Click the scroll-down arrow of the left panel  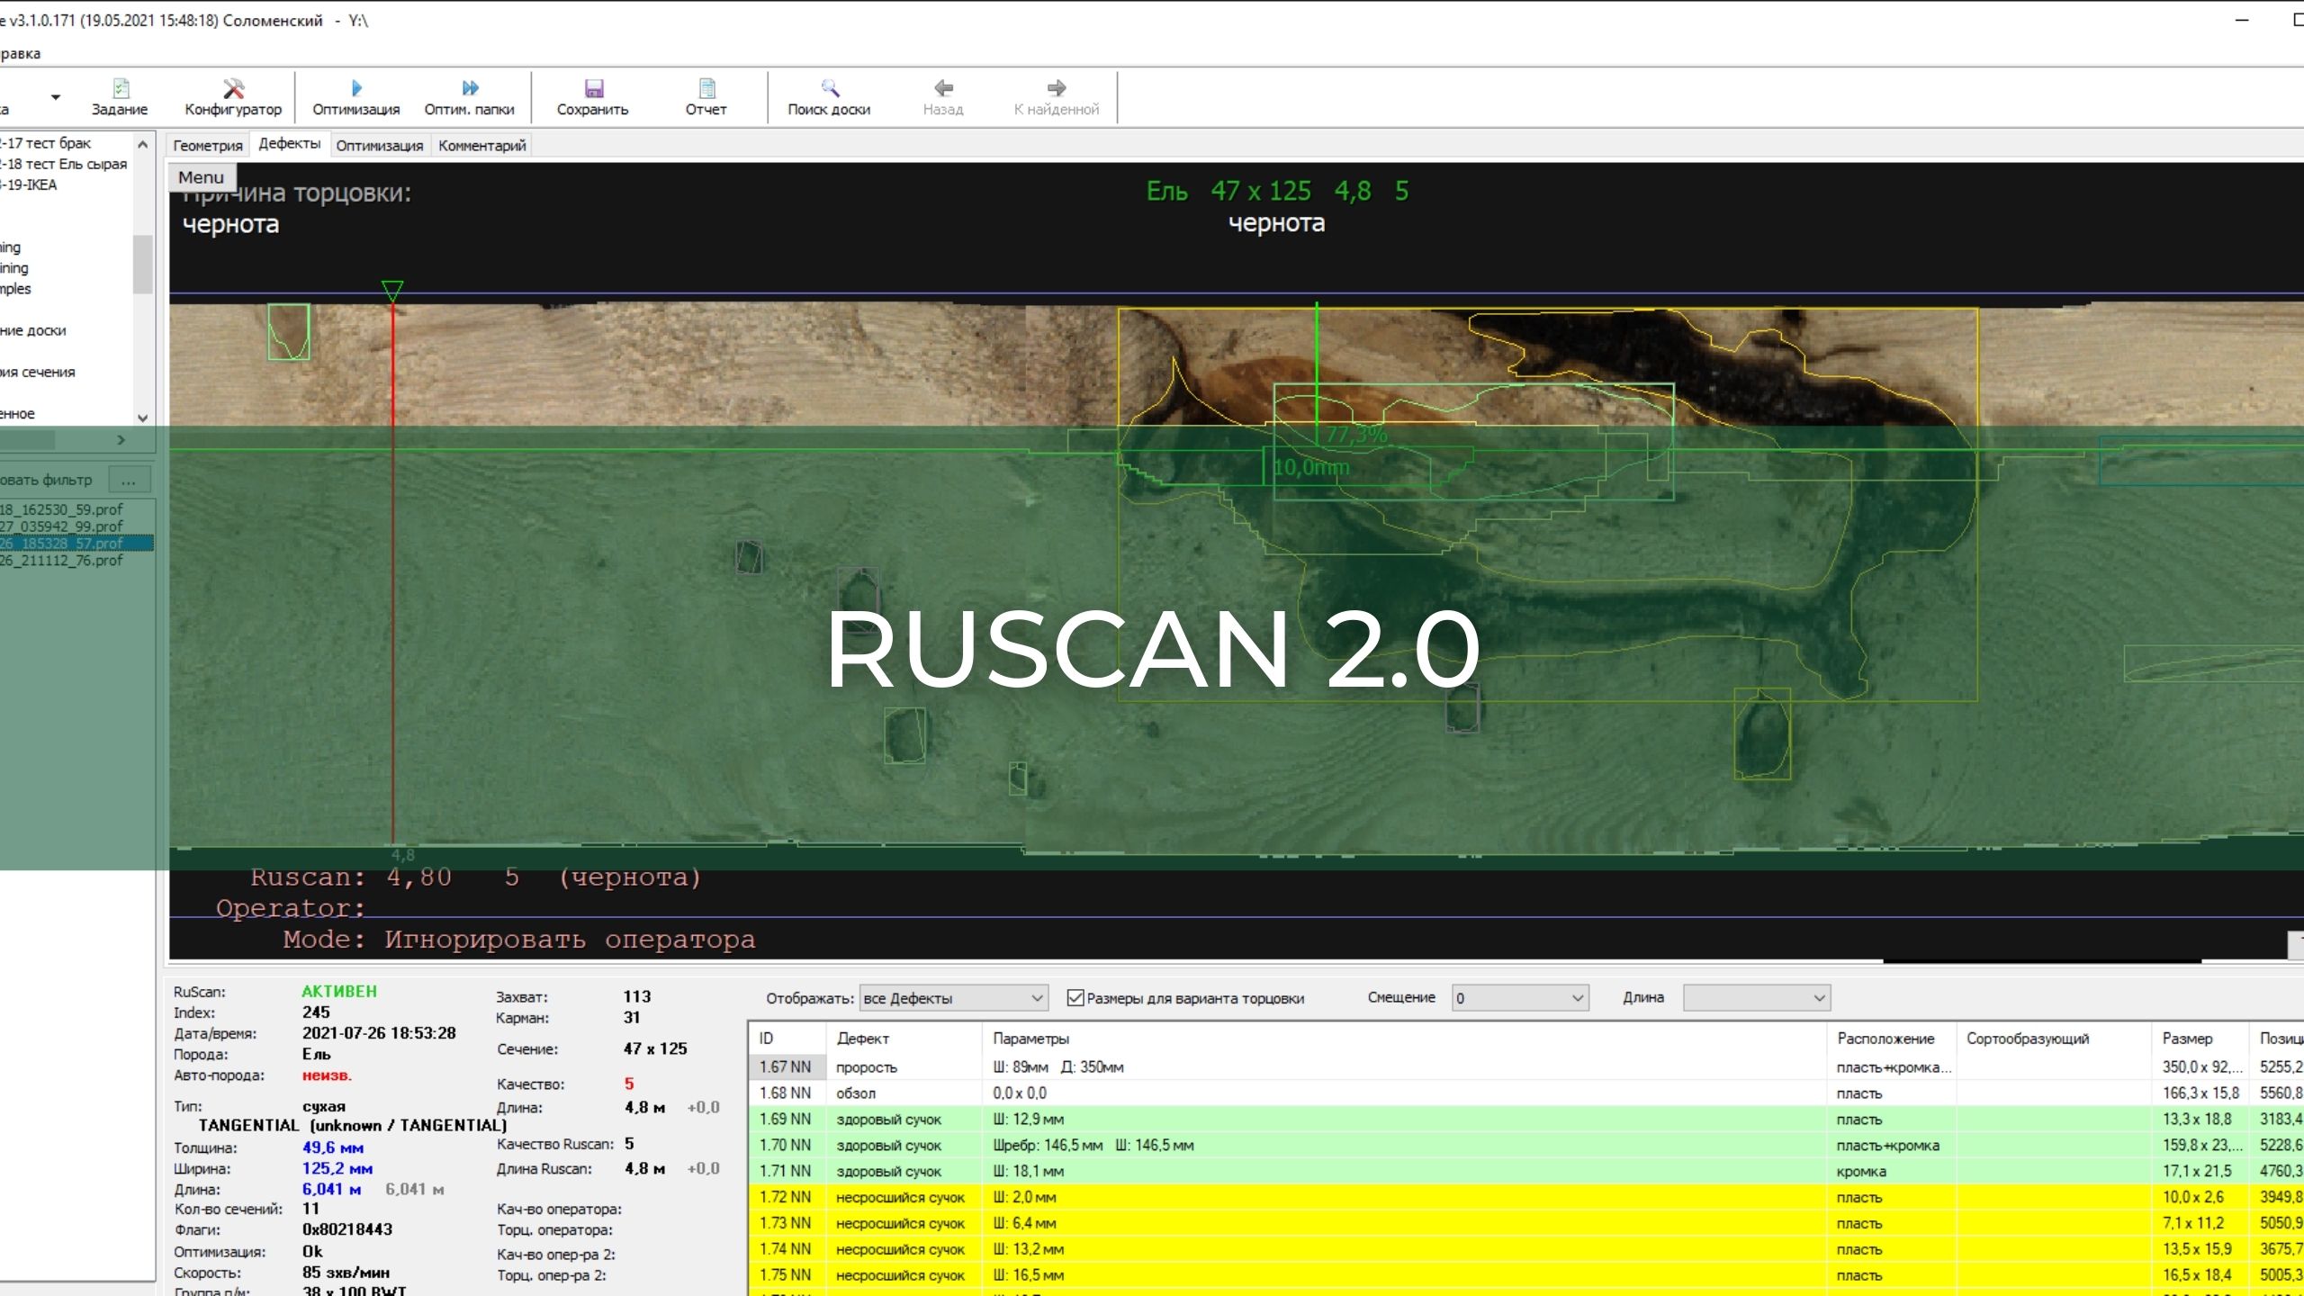pos(143,418)
